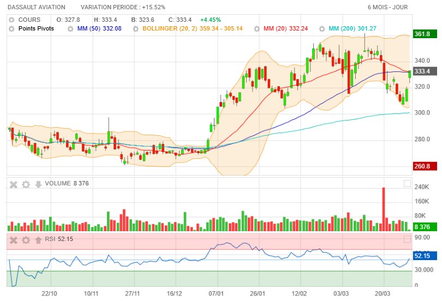Click the VARIATION PERIODE +15.52% text
This screenshot has width=442, height=301.
point(123,7)
